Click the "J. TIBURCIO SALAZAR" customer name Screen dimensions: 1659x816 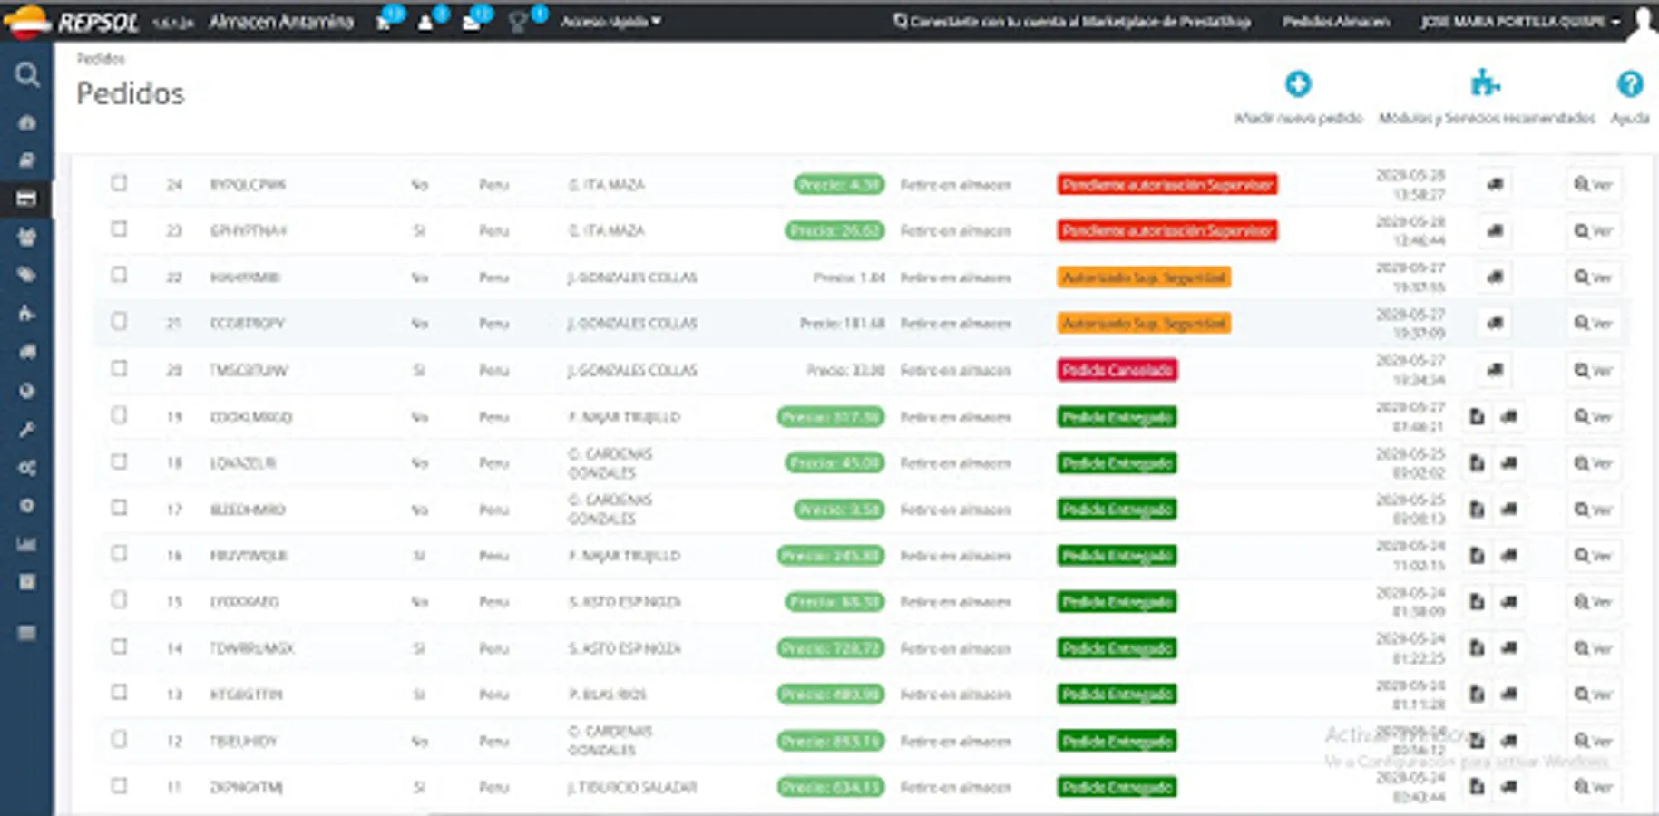(632, 787)
